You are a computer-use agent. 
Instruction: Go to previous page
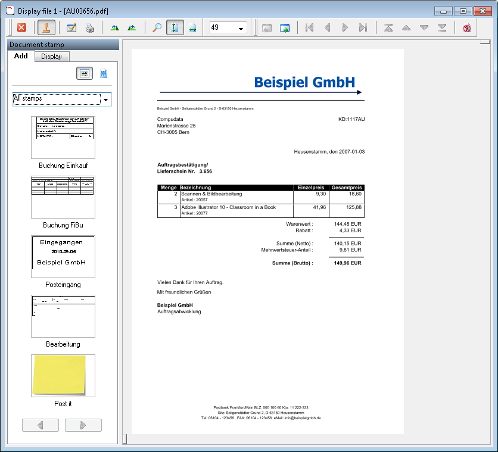click(x=327, y=27)
